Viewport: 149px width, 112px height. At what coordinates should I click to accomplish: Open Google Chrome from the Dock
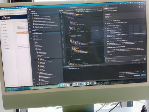coord(77,84)
